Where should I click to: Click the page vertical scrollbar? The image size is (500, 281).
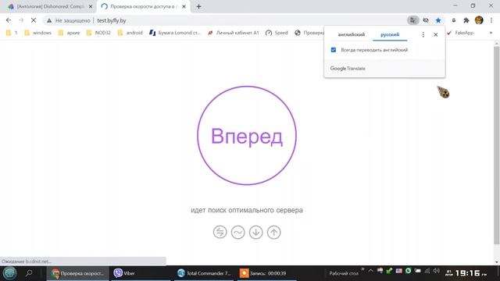coord(497,145)
